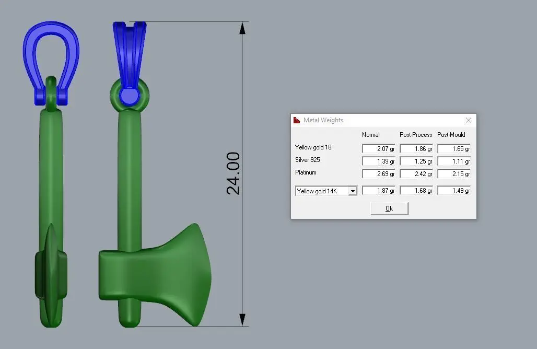The height and width of the screenshot is (349, 537).
Task: Select the 14K Post-Mould field 1.49 gr
Action: [x=454, y=190]
